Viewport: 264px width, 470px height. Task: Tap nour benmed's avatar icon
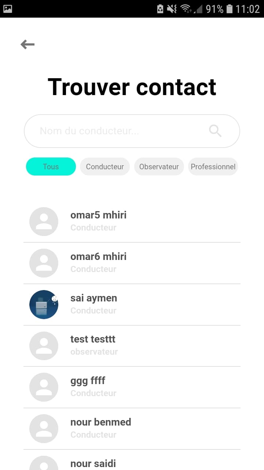pos(44,429)
